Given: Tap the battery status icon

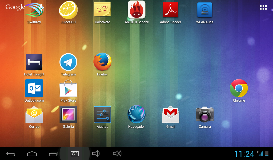Looking at the screenshot, I should [x=267, y=153].
